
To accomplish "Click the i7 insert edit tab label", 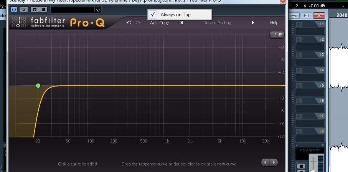I will [x=321, y=116].
